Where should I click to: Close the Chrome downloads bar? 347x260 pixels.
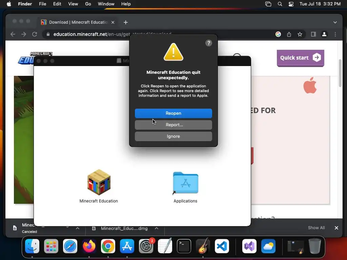point(336,228)
